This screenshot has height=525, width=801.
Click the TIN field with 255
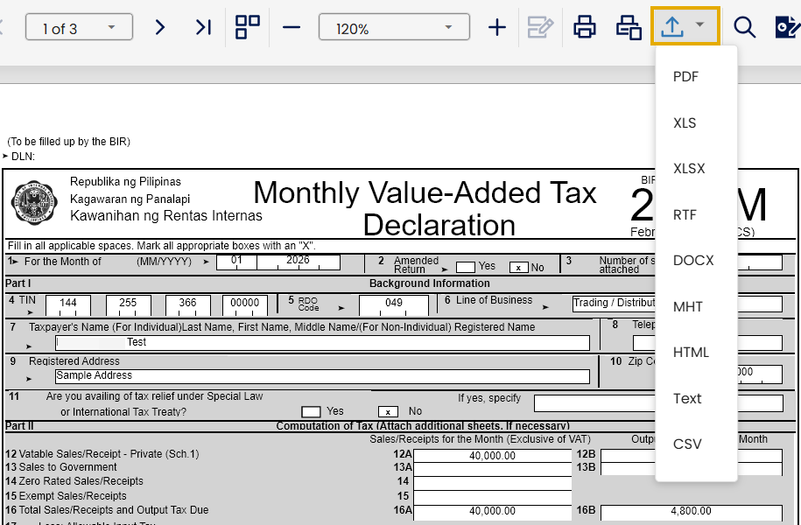128,304
